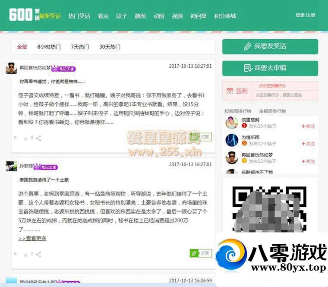The width and height of the screenshot is (328, 287).
Task: Select the 7天热门 filter tab
Action: click(x=80, y=47)
